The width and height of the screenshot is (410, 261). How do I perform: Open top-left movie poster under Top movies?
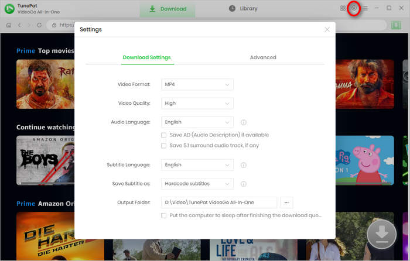pos(46,84)
